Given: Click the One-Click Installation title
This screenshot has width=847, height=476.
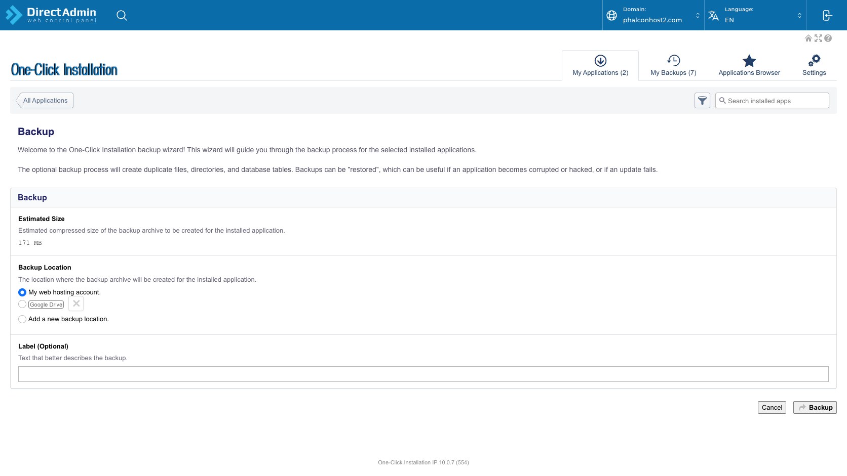Looking at the screenshot, I should (64, 69).
